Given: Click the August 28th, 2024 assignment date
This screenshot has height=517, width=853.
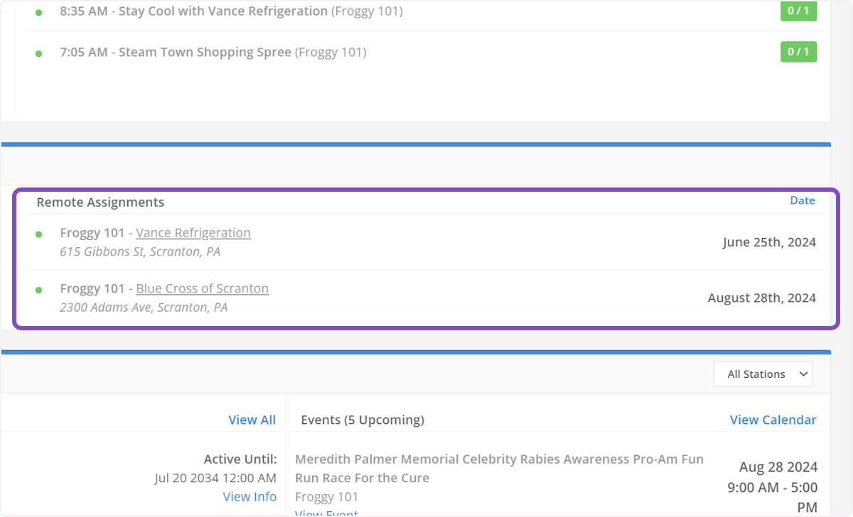Looking at the screenshot, I should coord(761,298).
